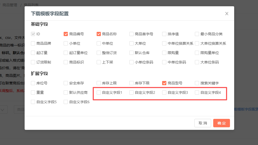Image resolution: width=258 pixels, height=145 pixels.
Task: Check the 自定义字段2 box
Action: (x=131, y=92)
